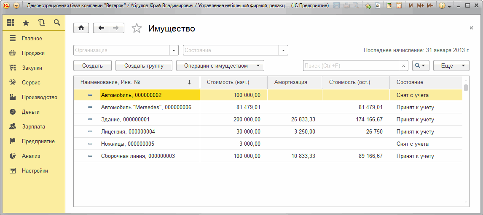Screen dimensions: 483x215
Task: Click the Save icon in title bar
Action: point(337,5)
